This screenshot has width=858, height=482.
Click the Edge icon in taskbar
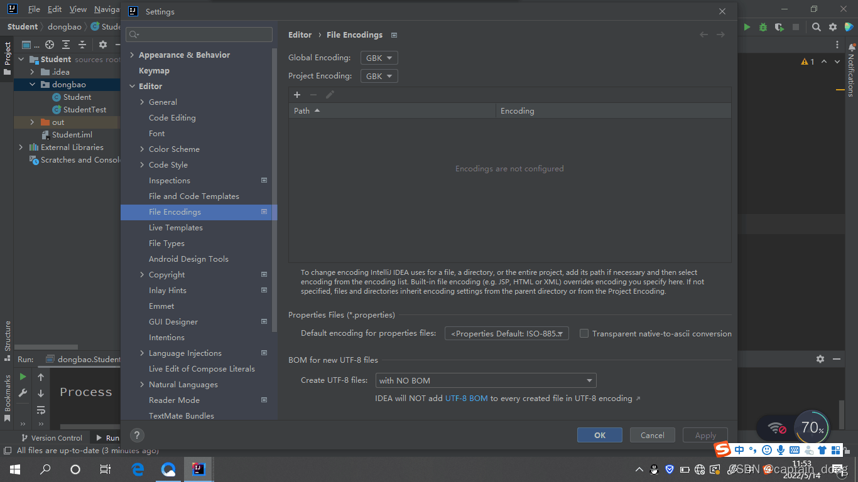click(x=138, y=469)
